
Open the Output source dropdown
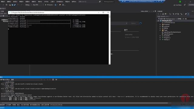[x=26, y=80]
